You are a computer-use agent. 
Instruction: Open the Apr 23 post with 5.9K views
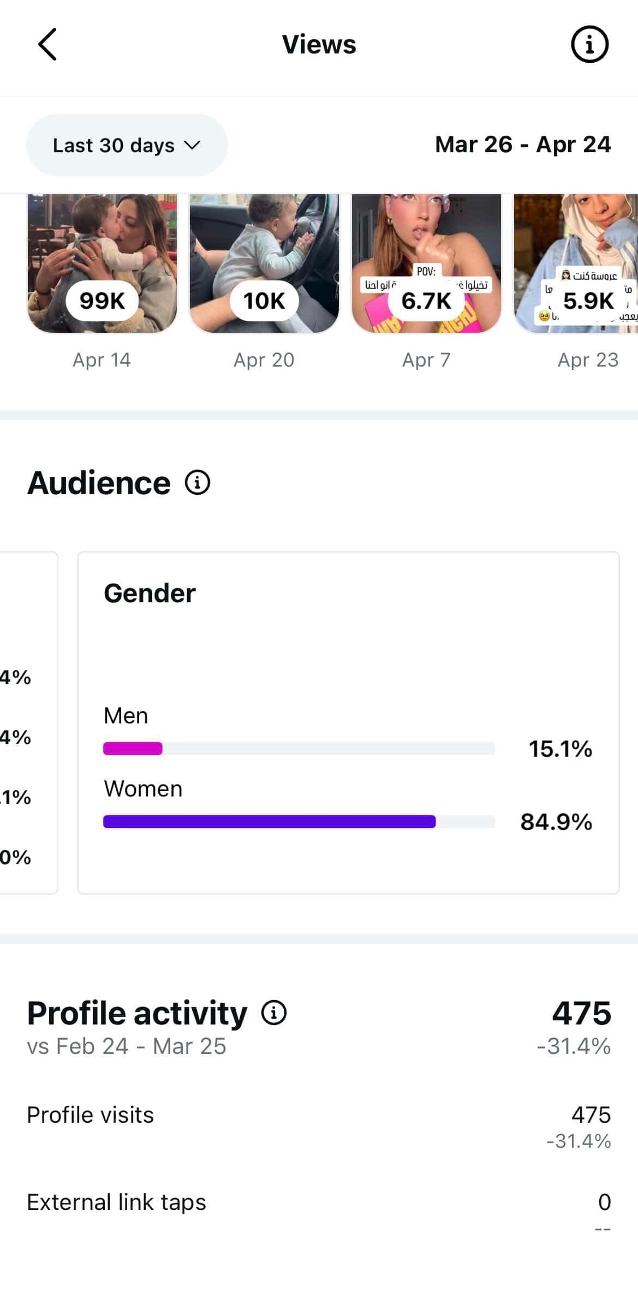point(576,263)
